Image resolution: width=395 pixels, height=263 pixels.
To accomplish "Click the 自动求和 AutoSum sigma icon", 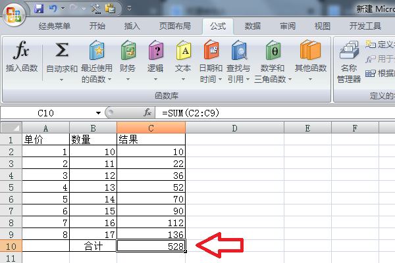I will click(62, 51).
